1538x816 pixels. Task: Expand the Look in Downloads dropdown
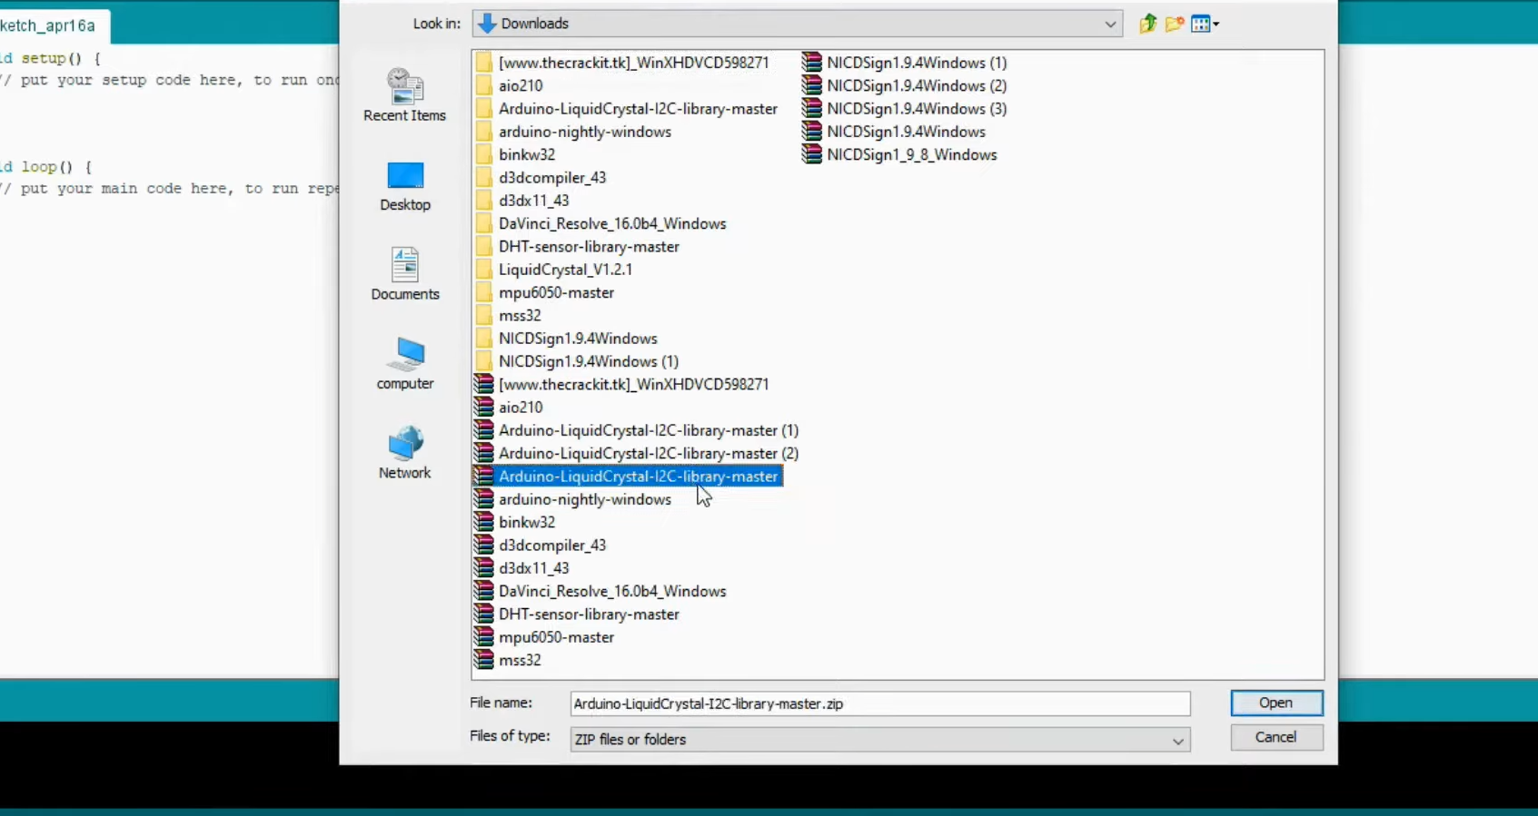(1109, 25)
